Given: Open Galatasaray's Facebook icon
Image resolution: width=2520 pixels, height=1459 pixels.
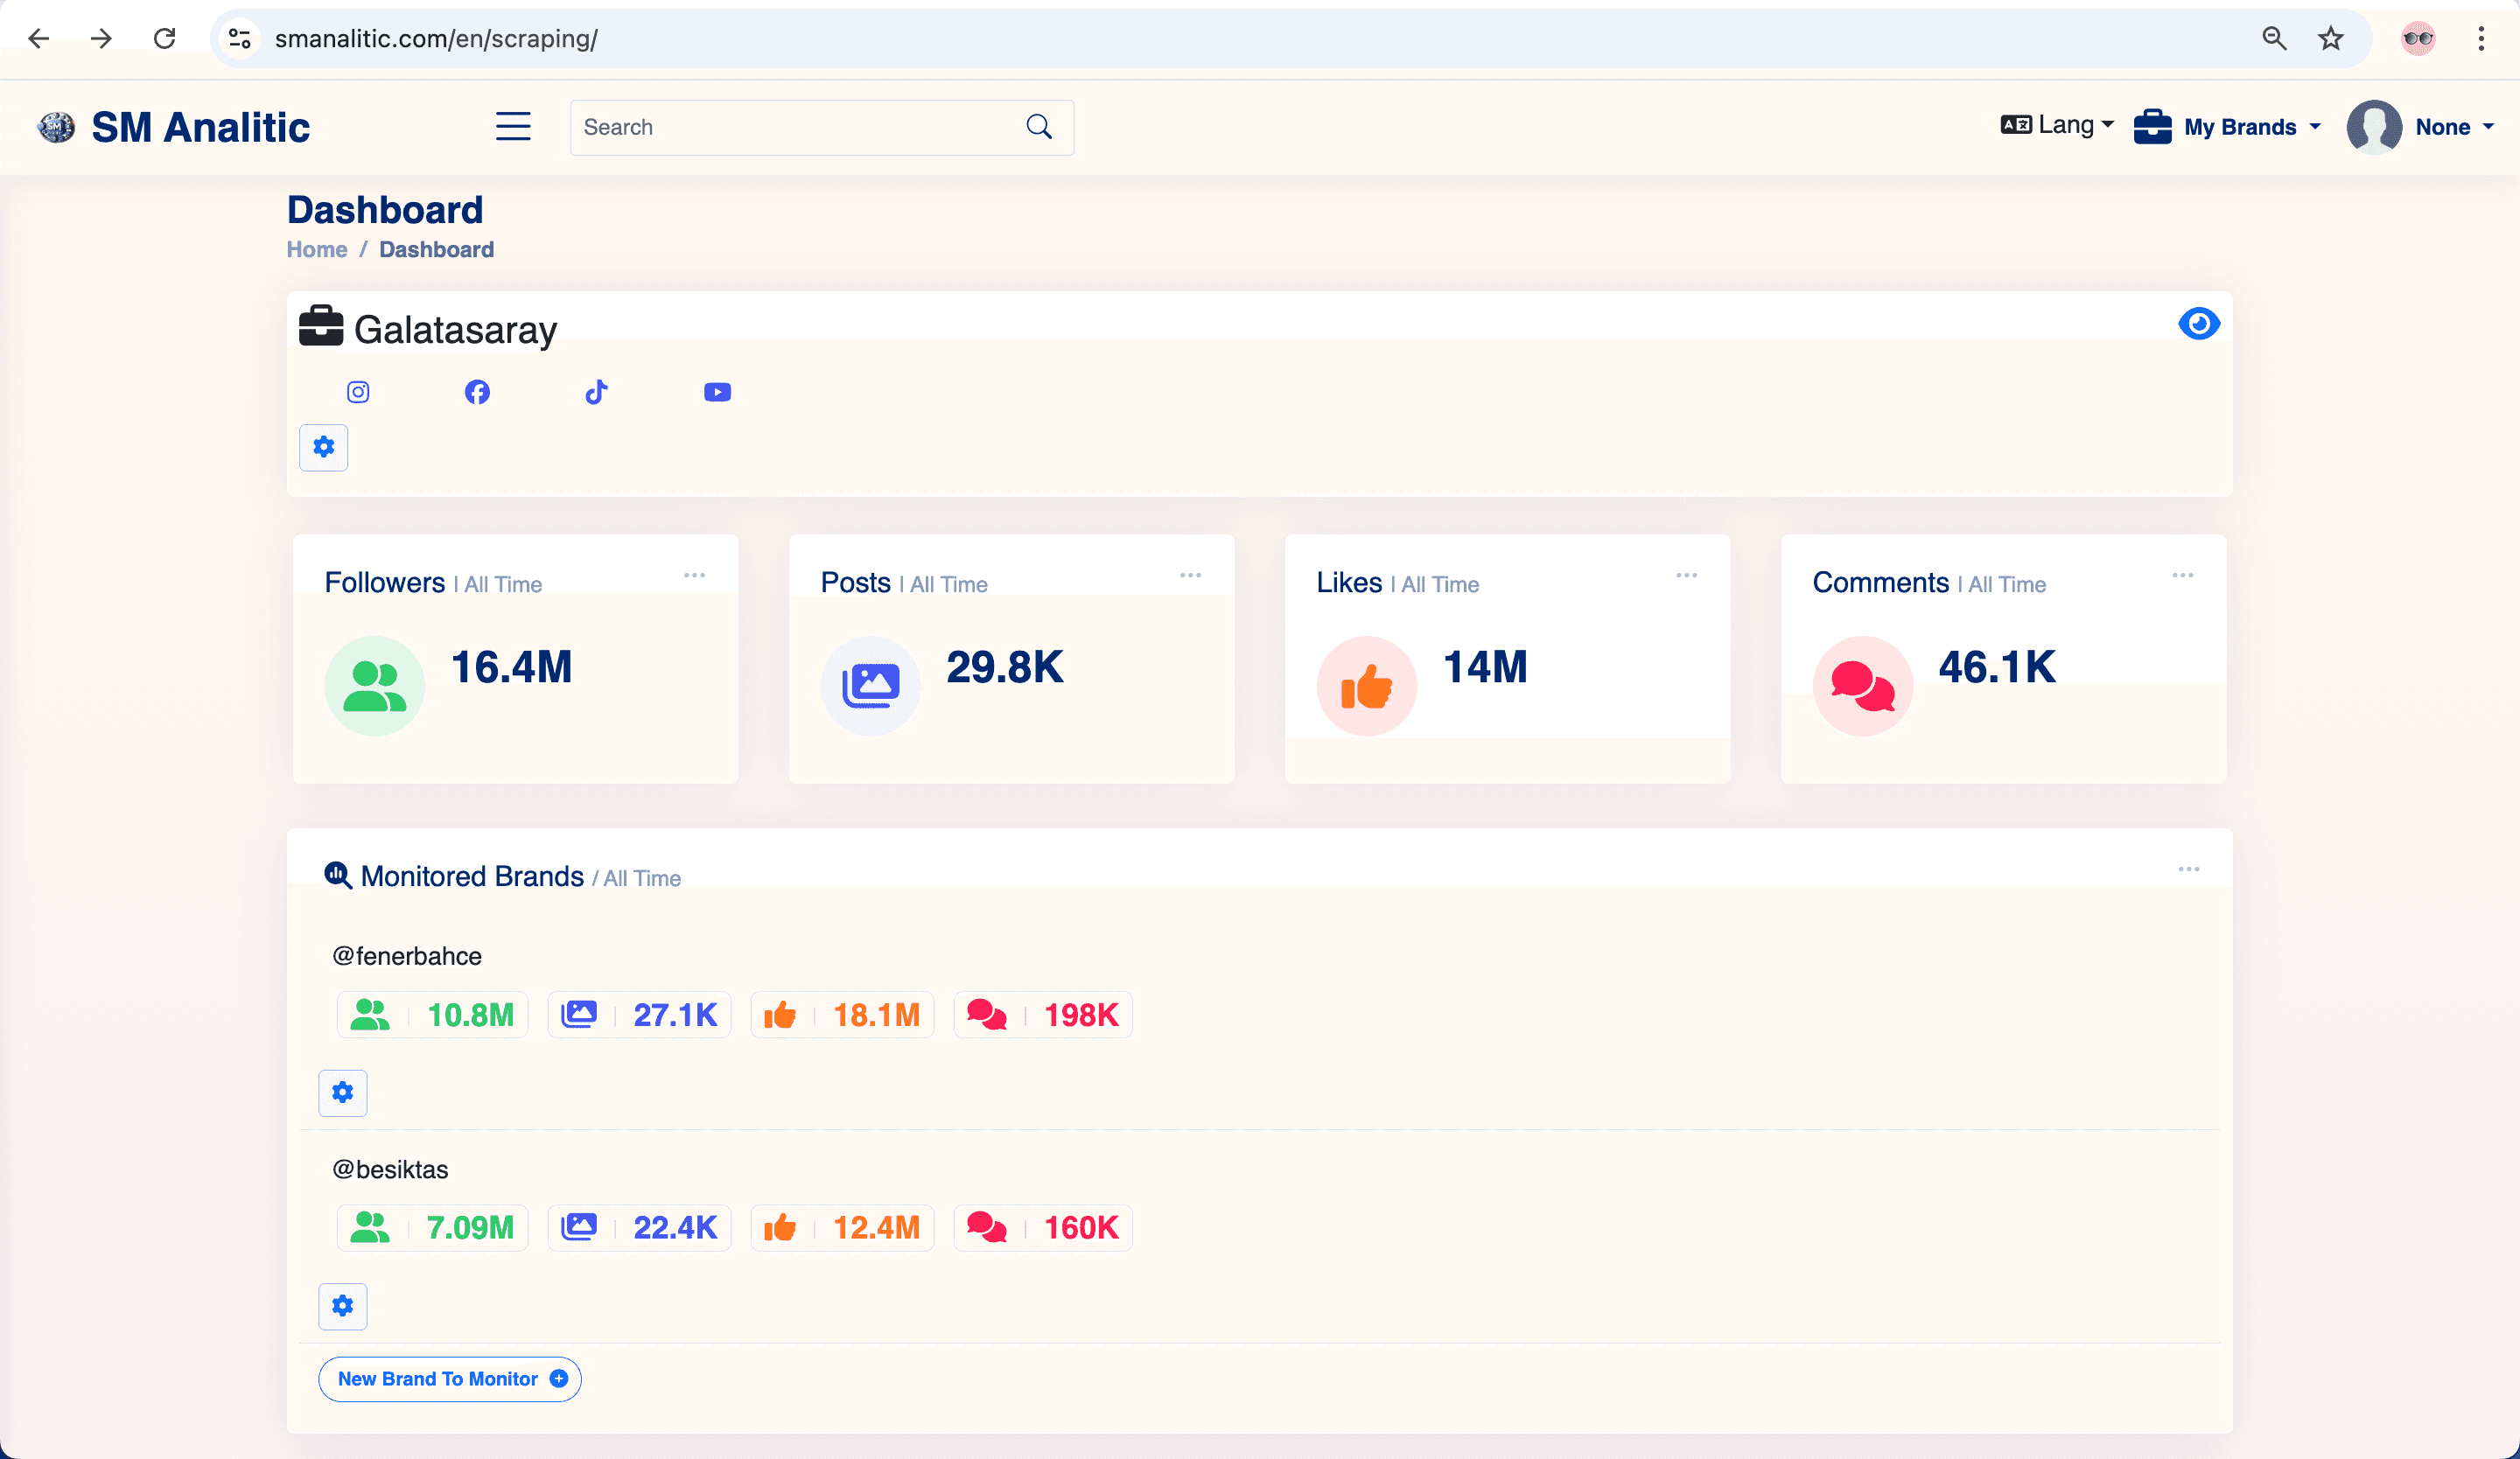Looking at the screenshot, I should 477,392.
